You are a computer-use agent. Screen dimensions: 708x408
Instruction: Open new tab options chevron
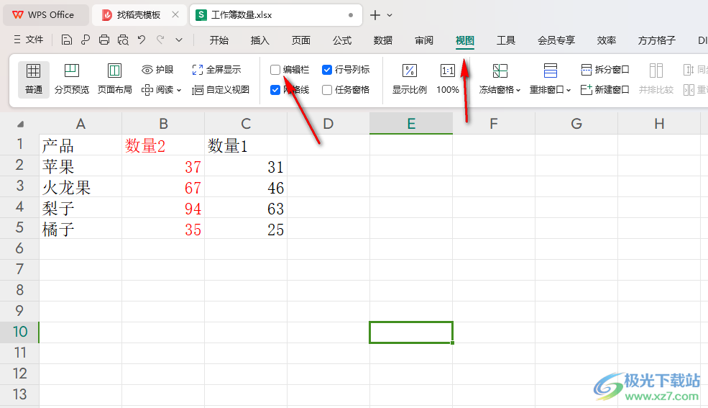(x=390, y=15)
